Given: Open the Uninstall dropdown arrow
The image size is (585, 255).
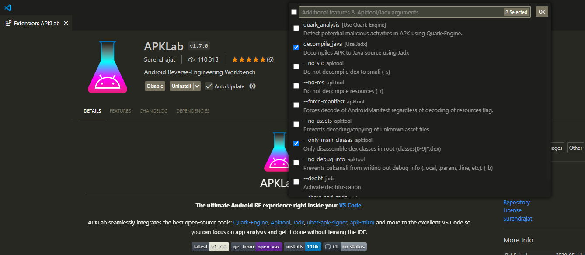Looking at the screenshot, I should click(197, 86).
